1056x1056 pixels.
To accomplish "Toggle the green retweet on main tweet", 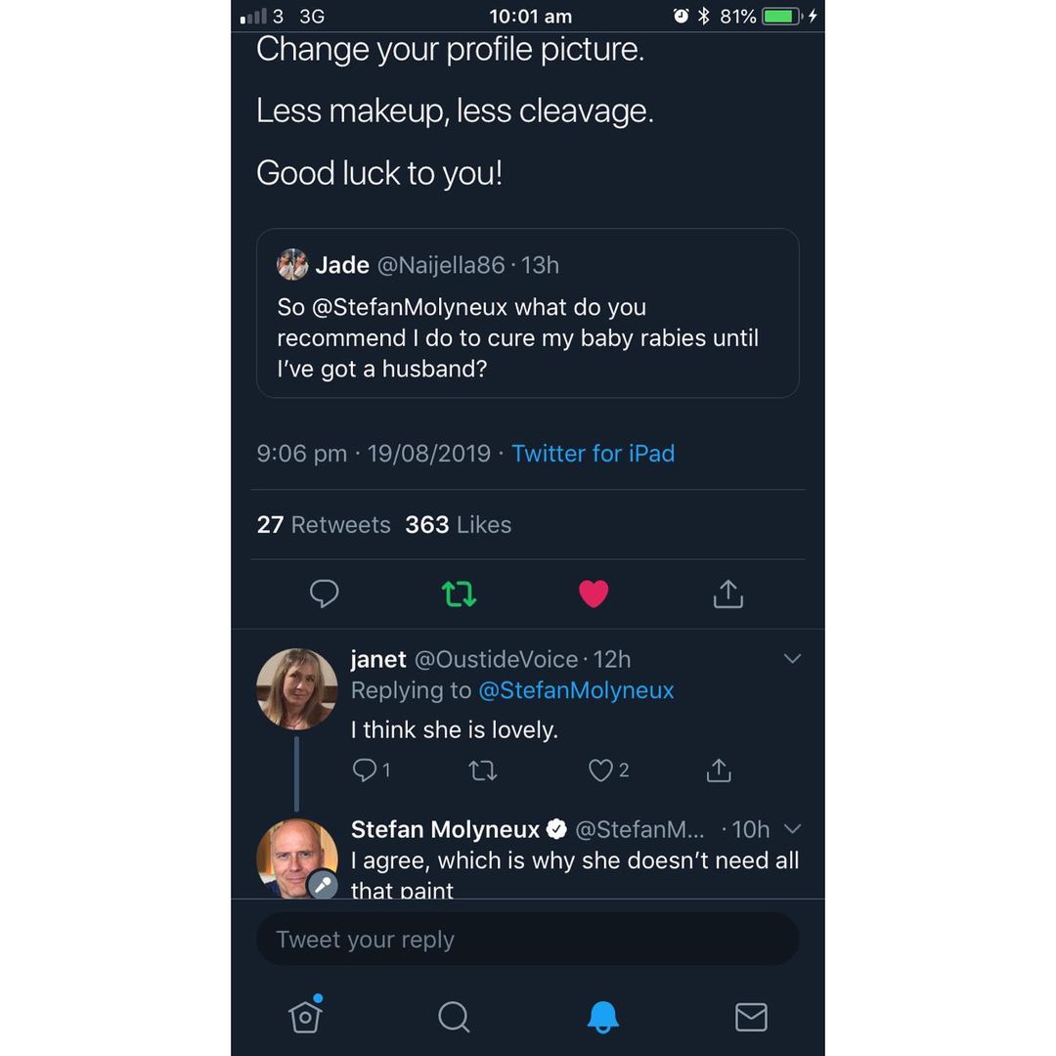I will coord(459,594).
